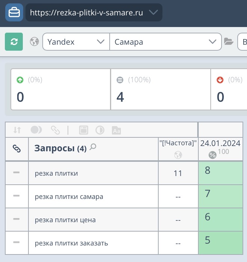Expand the Самара region dropdown
This screenshot has width=247, height=262.
coord(165,42)
